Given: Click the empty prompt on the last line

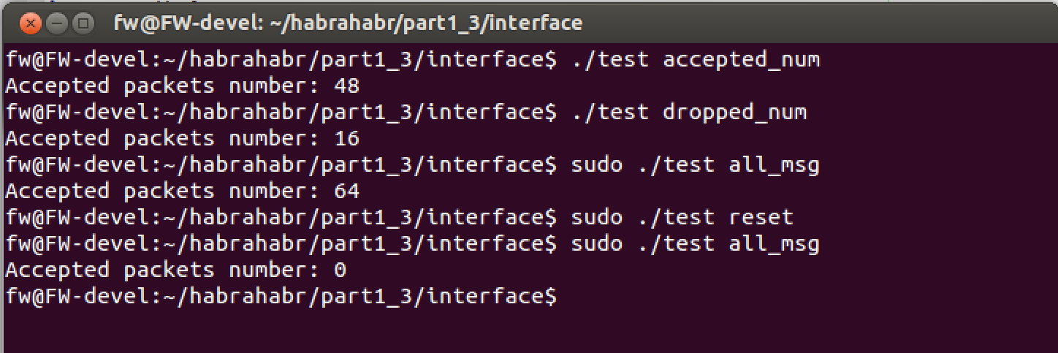Looking at the screenshot, I should pyautogui.click(x=281, y=297).
